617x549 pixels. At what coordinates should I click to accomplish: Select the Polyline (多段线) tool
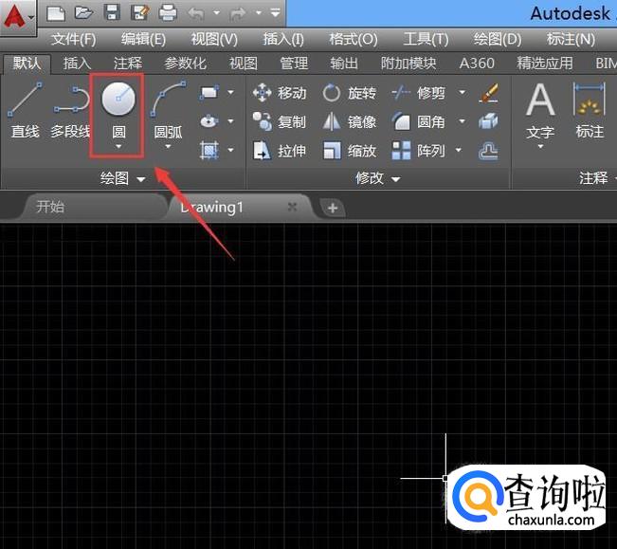coord(71,111)
